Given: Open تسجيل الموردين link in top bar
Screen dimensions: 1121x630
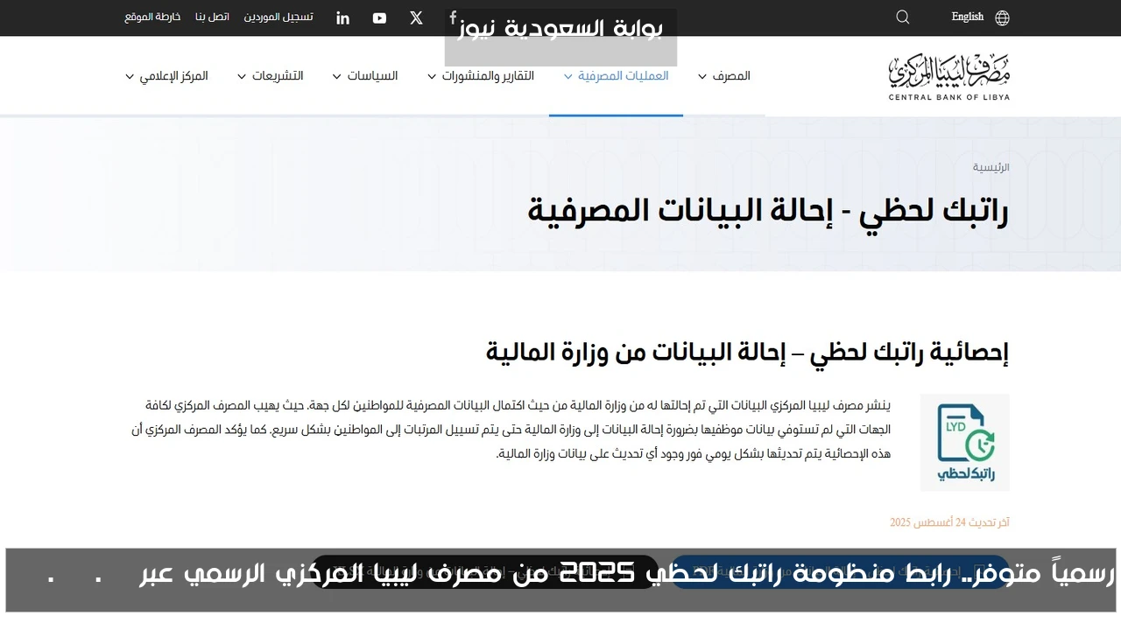Looking at the screenshot, I should 278,17.
